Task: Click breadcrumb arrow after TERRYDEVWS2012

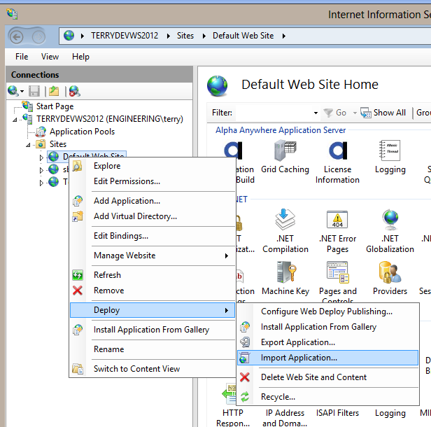Action: click(168, 36)
